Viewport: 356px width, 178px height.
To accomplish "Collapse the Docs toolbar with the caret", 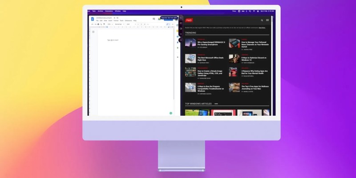I will (x=173, y=24).
